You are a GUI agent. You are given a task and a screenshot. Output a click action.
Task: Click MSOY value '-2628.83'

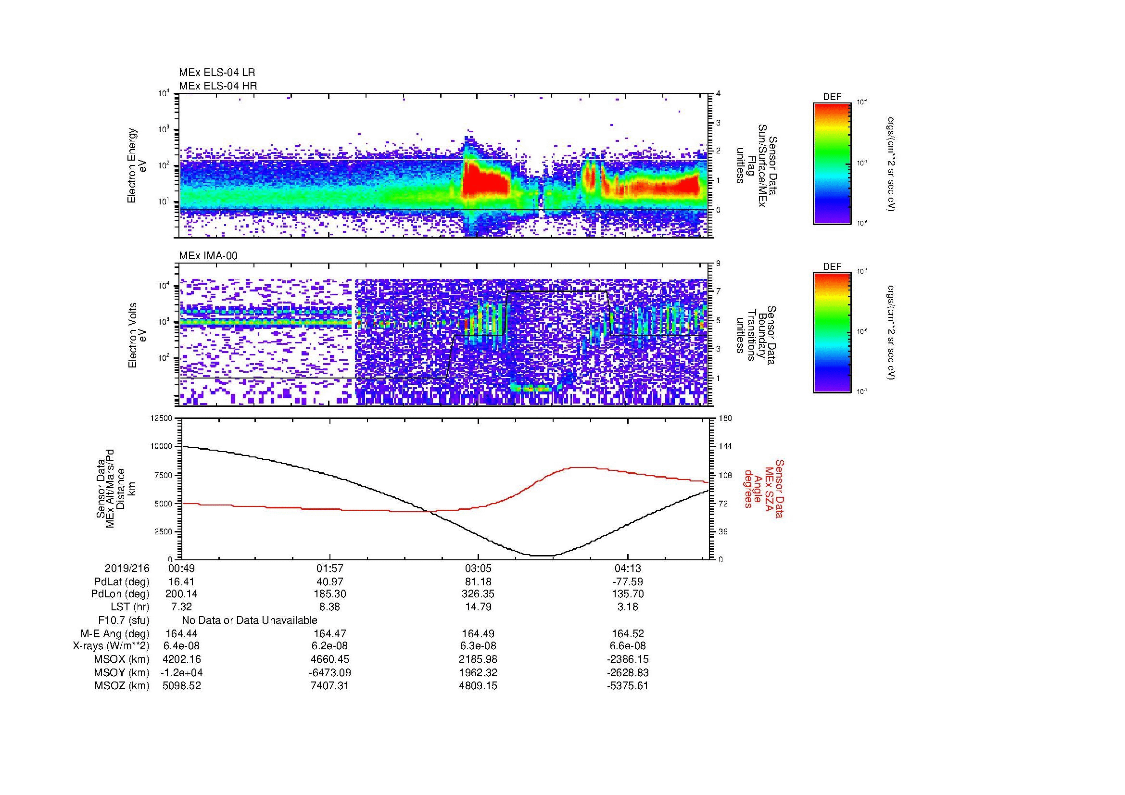point(628,673)
